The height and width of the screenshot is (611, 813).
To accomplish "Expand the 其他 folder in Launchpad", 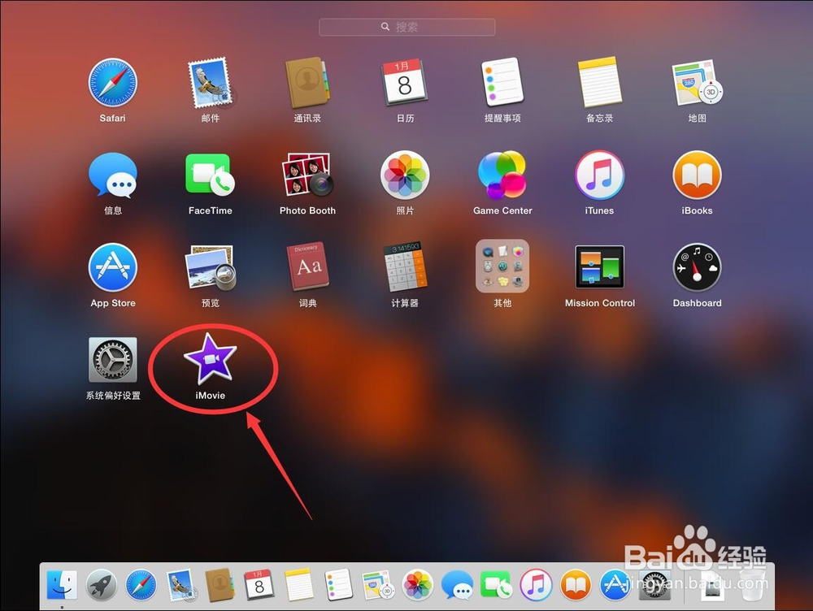I will pos(502,266).
